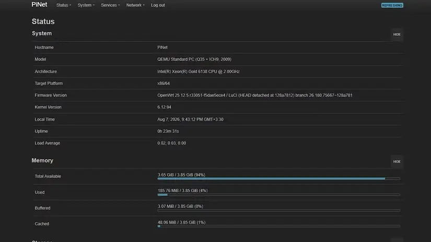Click the Total Available row label

pyautogui.click(x=48, y=176)
